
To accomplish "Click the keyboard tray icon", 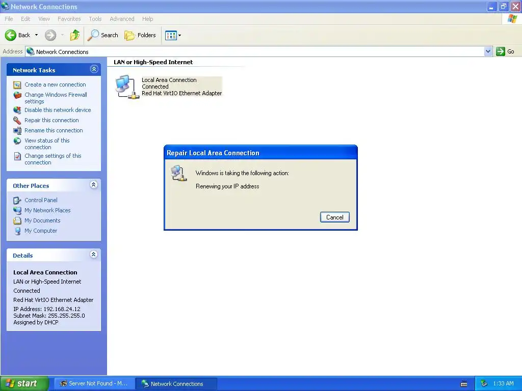I will [x=464, y=384].
